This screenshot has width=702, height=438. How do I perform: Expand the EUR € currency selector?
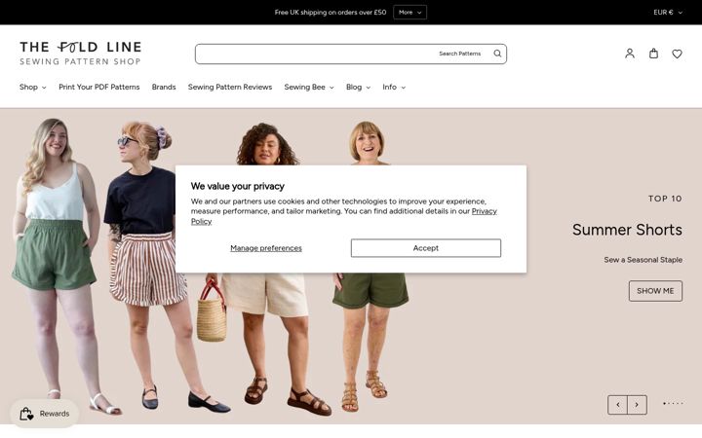point(668,13)
